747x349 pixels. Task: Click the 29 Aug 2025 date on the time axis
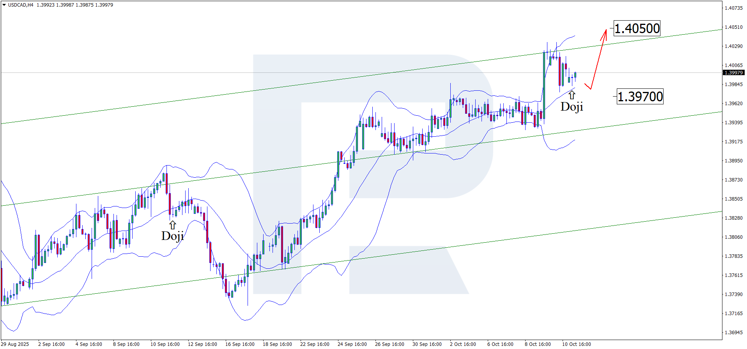coord(16,344)
